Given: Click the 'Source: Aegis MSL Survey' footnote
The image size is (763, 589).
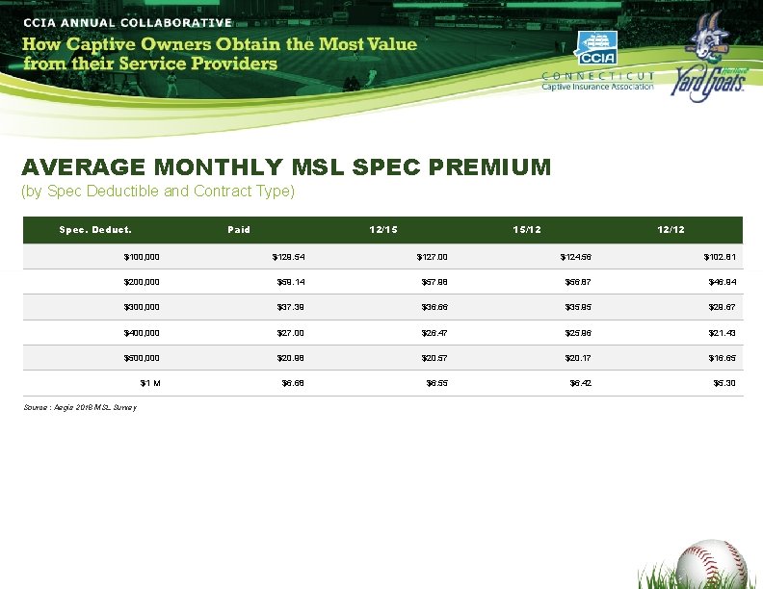Looking at the screenshot, I should (80, 407).
